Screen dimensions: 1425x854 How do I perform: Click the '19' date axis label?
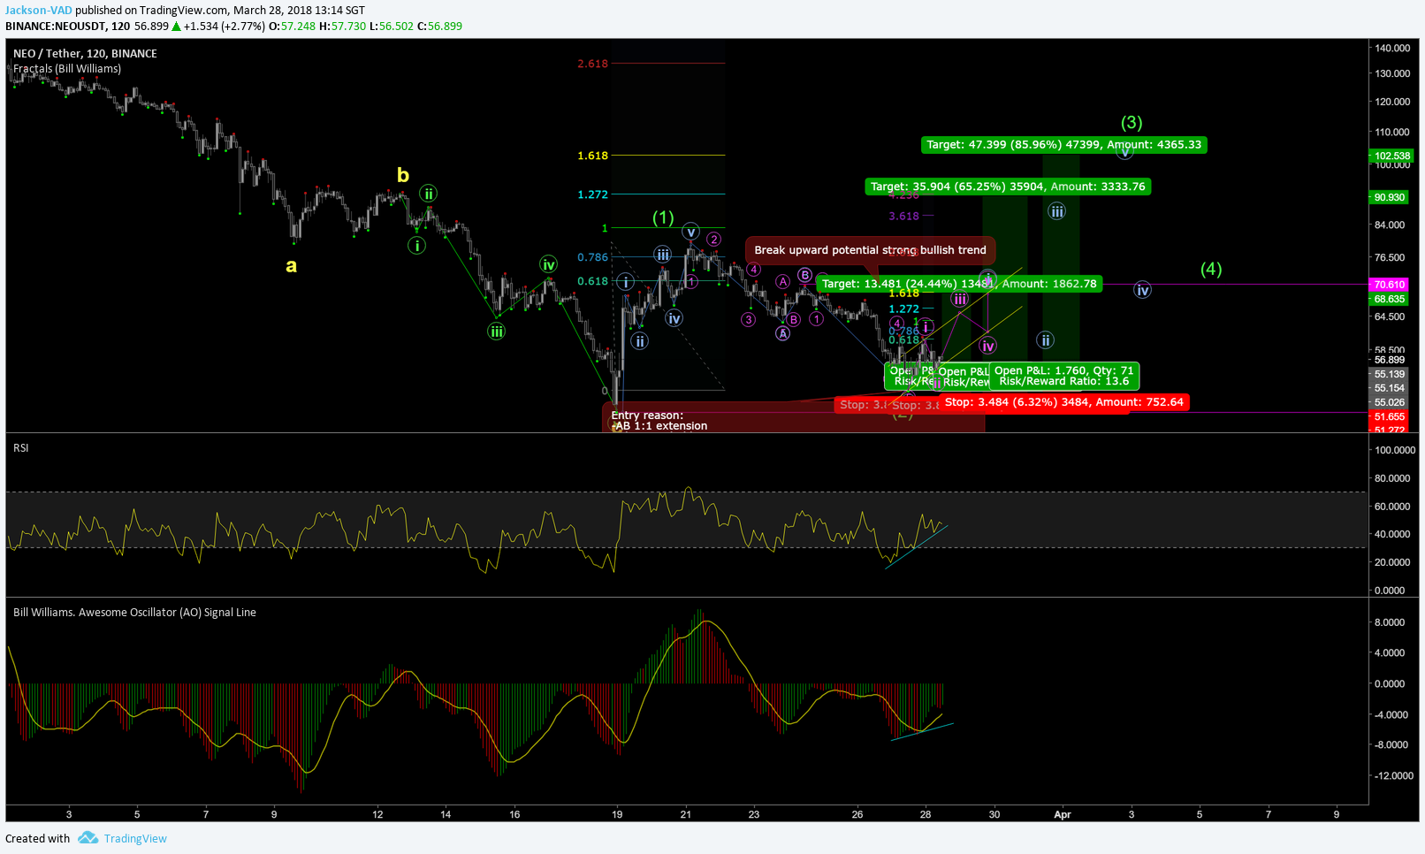coord(617,814)
